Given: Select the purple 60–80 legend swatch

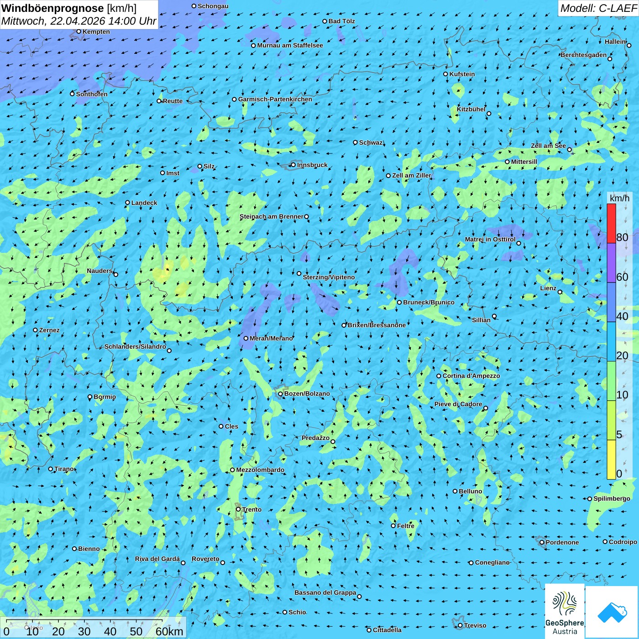Looking at the screenshot, I should pyautogui.click(x=611, y=263).
